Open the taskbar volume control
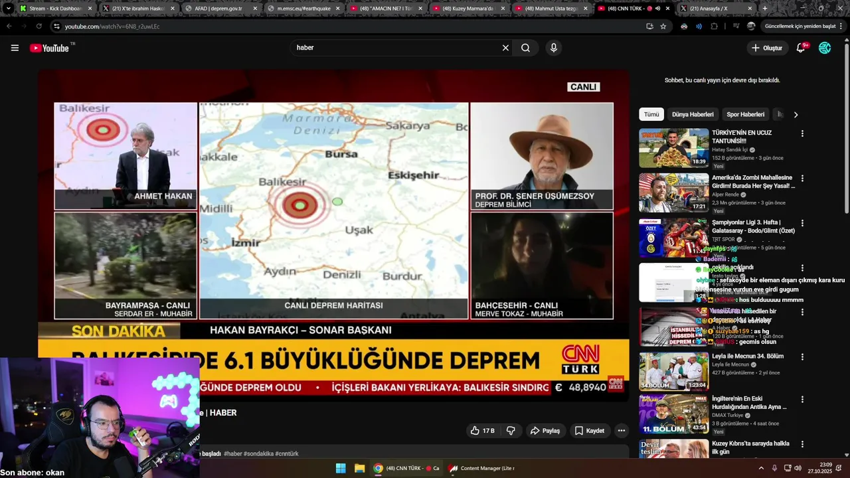 (x=798, y=468)
